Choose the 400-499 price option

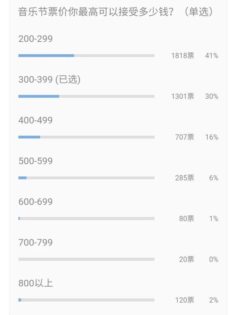[35, 120]
